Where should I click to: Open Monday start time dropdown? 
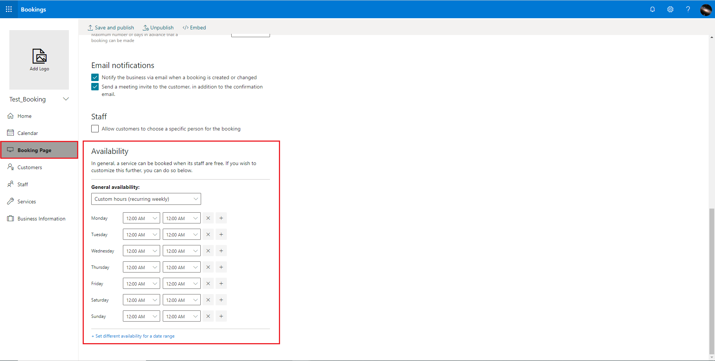pyautogui.click(x=142, y=218)
